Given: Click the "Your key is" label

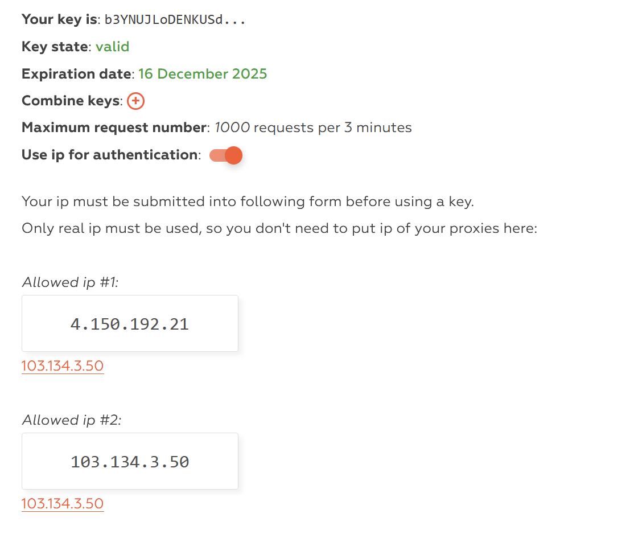Looking at the screenshot, I should [x=59, y=19].
